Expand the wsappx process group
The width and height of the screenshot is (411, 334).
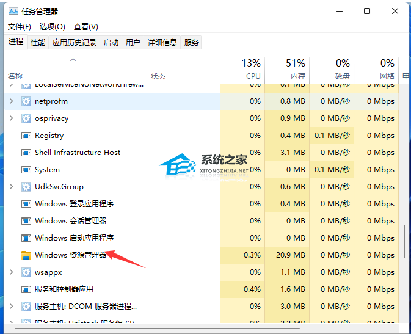tap(11, 272)
